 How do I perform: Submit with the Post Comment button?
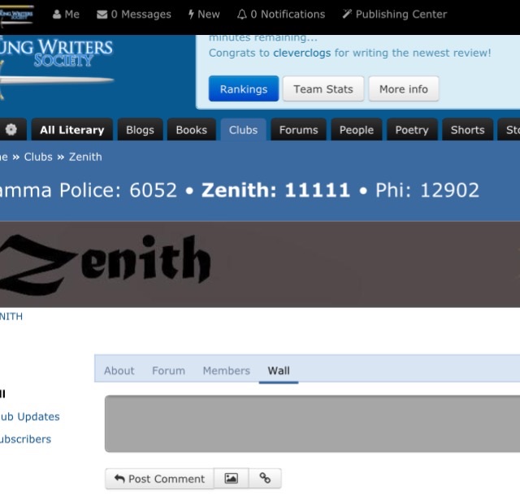tap(159, 479)
